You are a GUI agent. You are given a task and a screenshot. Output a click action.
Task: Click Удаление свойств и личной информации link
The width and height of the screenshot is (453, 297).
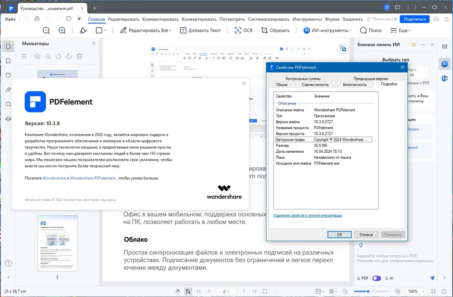click(308, 215)
